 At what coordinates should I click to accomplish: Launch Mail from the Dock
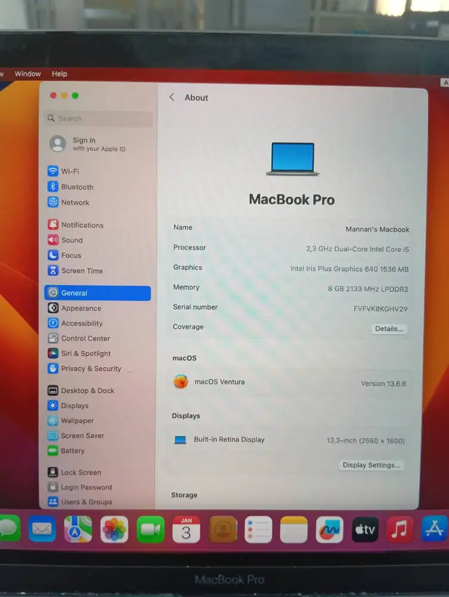pyautogui.click(x=42, y=529)
